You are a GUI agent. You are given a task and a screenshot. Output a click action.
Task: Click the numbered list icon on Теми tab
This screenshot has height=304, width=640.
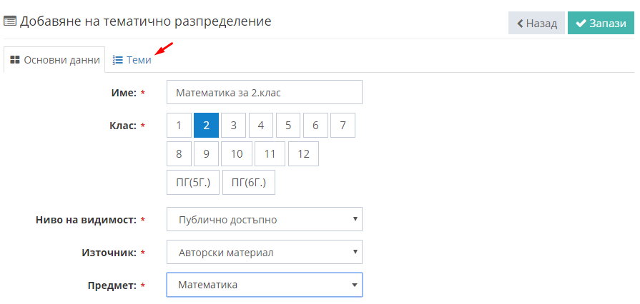point(118,61)
